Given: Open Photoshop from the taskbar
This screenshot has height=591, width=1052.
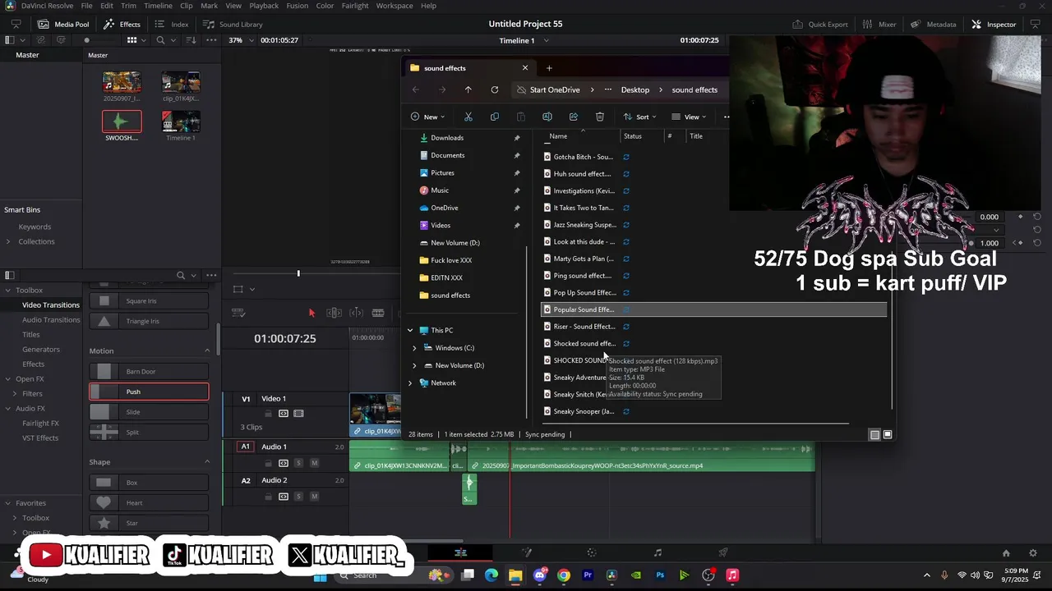Looking at the screenshot, I should [660, 575].
